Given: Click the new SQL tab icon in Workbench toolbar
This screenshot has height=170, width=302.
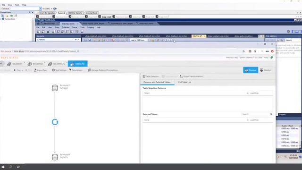Looking at the screenshot, I should (39, 32).
